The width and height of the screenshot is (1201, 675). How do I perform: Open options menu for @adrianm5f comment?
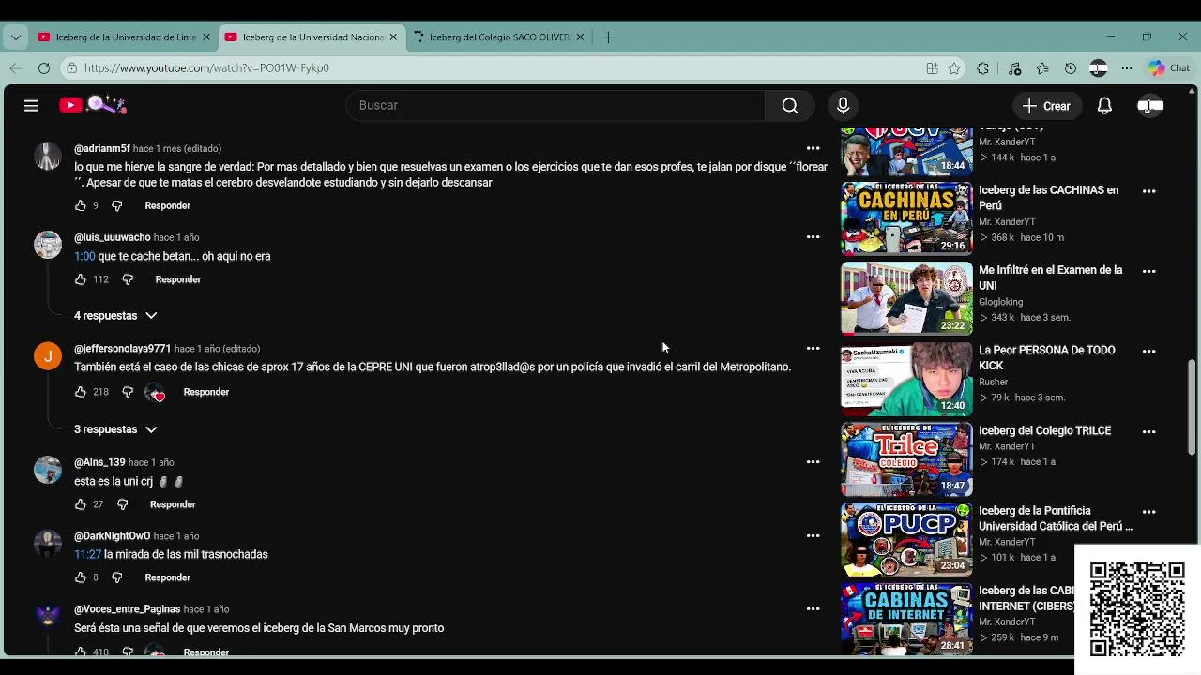coord(813,148)
